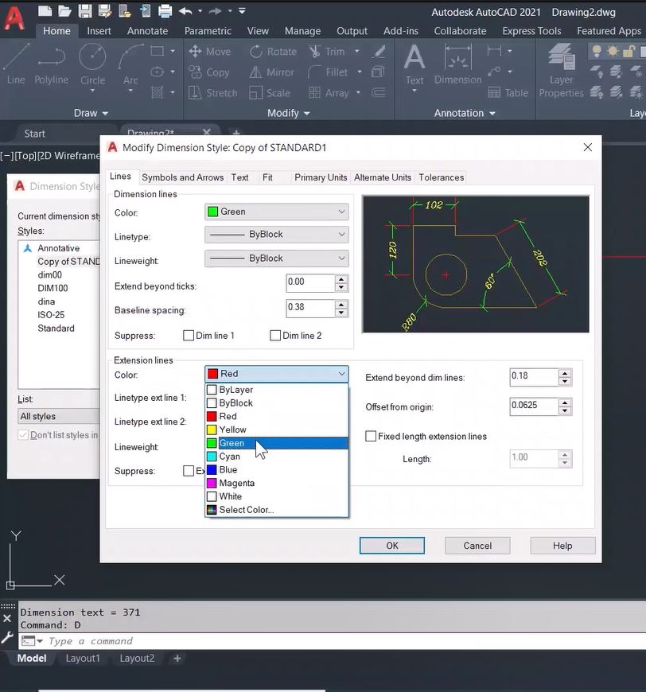Select the Mirror tool
This screenshot has width=646, height=692.
coord(271,72)
